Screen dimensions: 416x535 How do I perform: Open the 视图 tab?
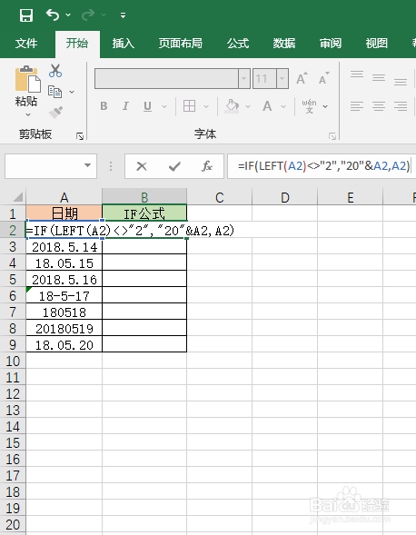pos(376,44)
